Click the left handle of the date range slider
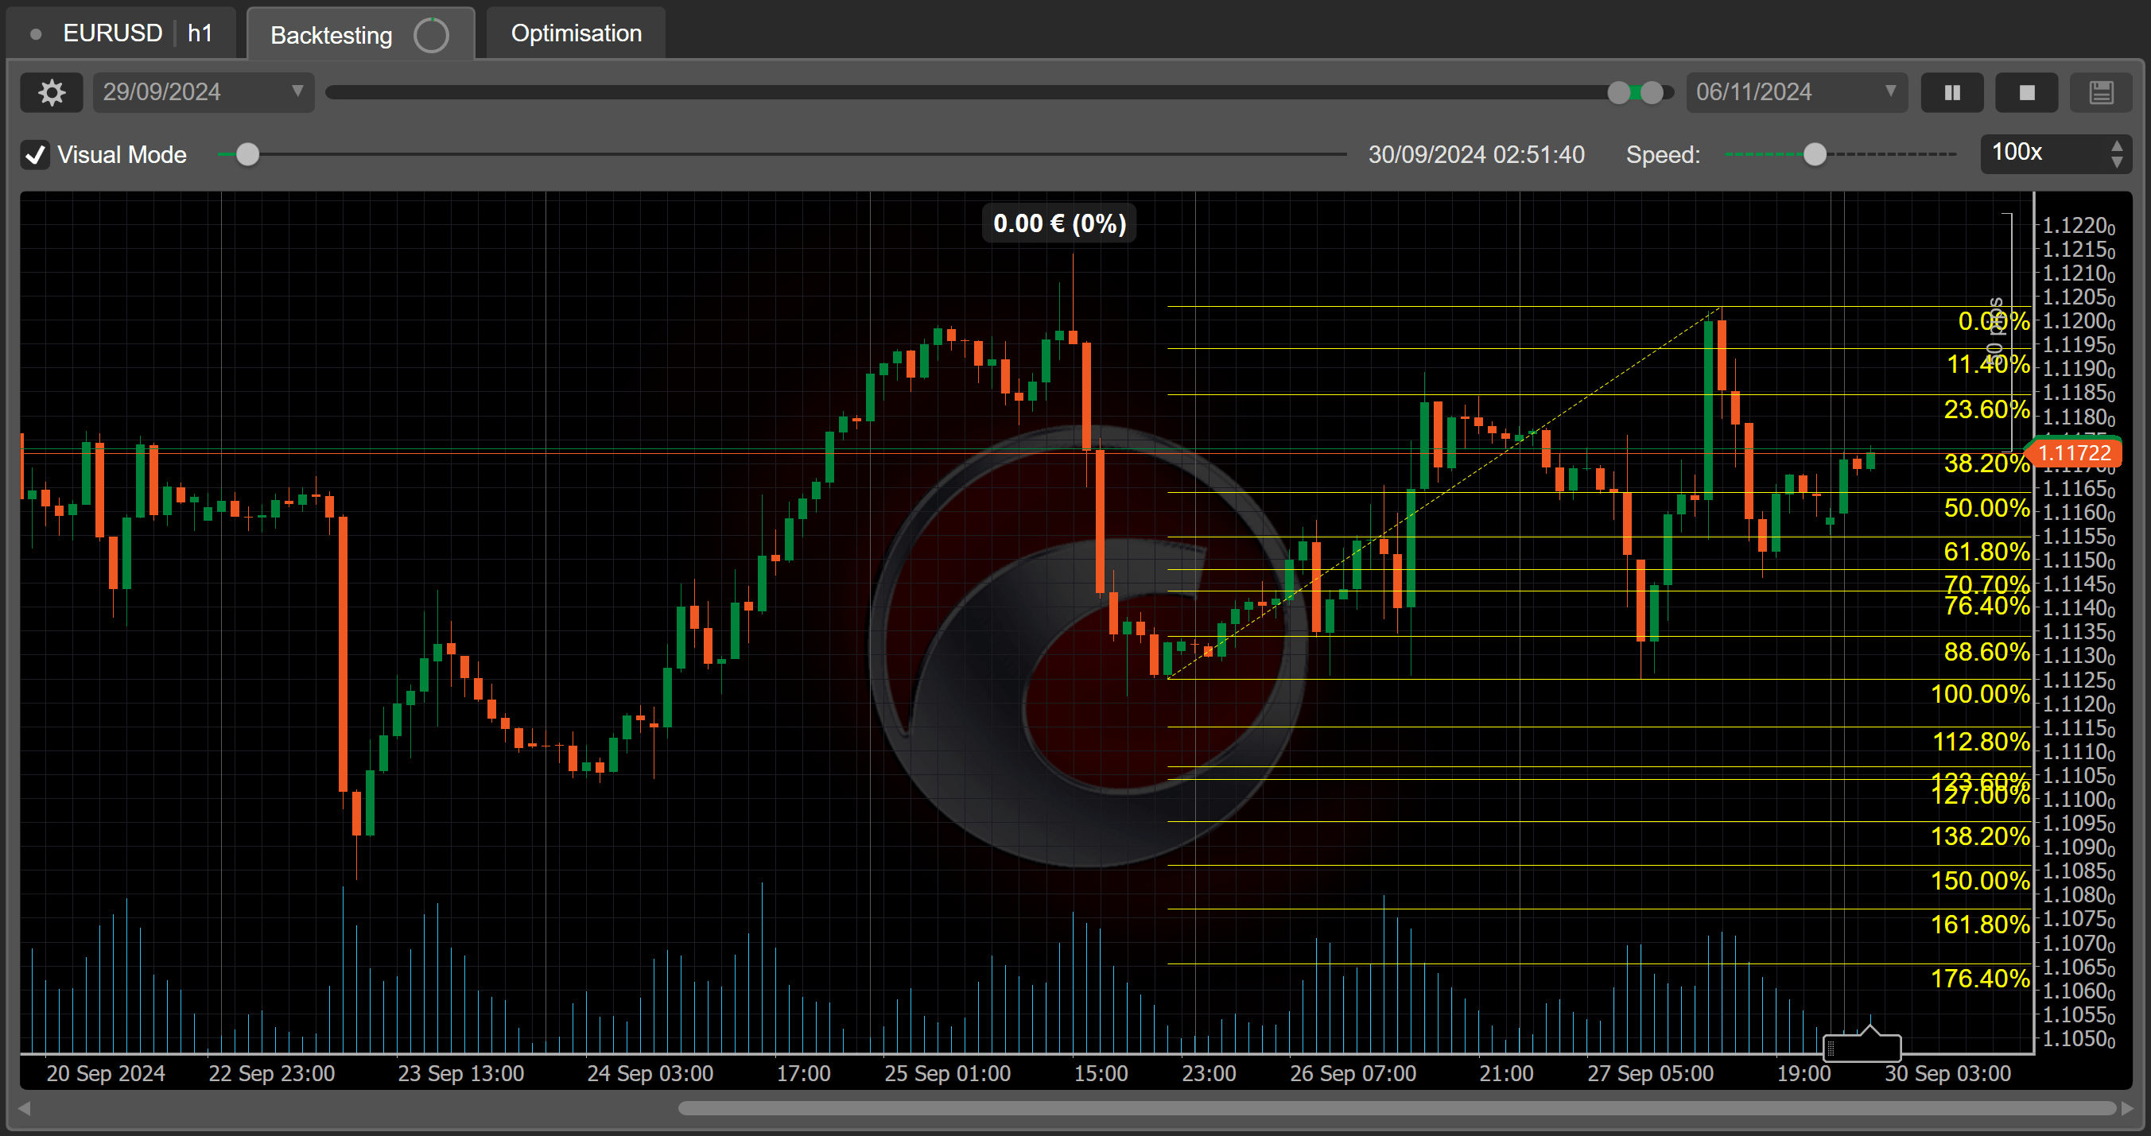This screenshot has height=1136, width=2151. click(x=1618, y=93)
